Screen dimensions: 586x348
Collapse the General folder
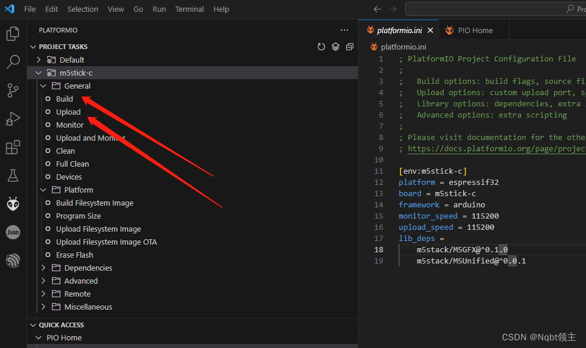pos(43,86)
